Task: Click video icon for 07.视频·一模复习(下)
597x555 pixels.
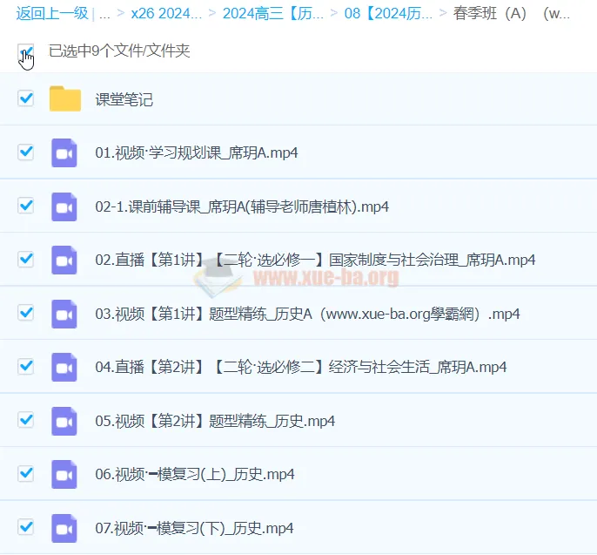Action: (64, 528)
